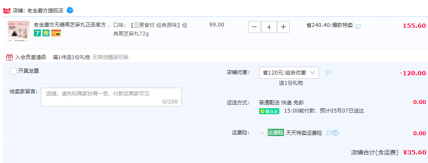Screen dimensions: 428x163
Task: Click the 省240.40:爆款特卖 discount text
Action: (x=330, y=25)
